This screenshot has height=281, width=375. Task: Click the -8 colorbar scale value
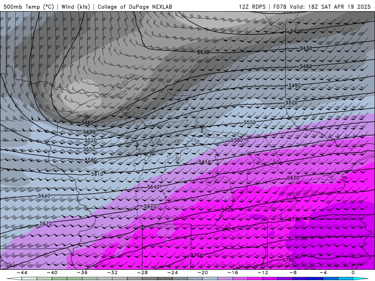pyautogui.click(x=293, y=273)
